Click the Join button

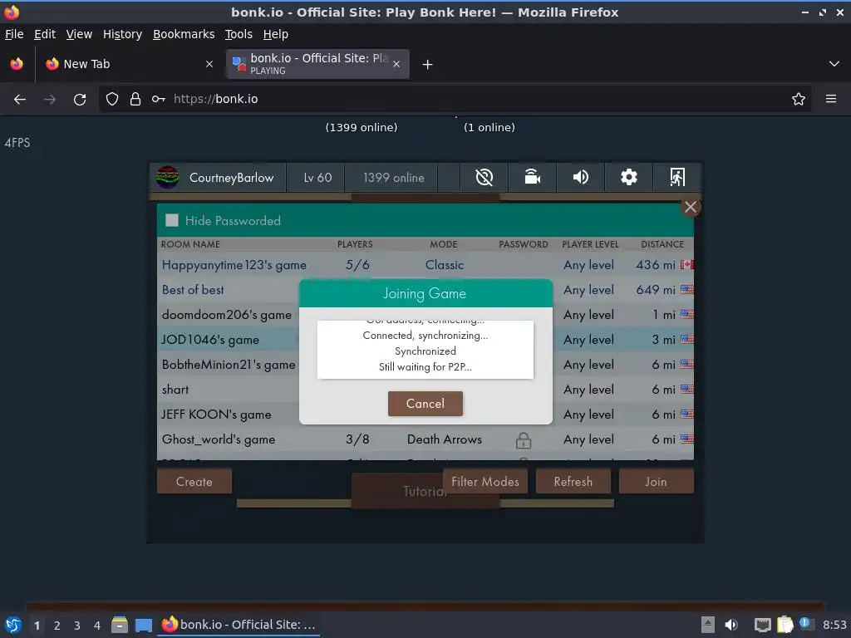[656, 481]
